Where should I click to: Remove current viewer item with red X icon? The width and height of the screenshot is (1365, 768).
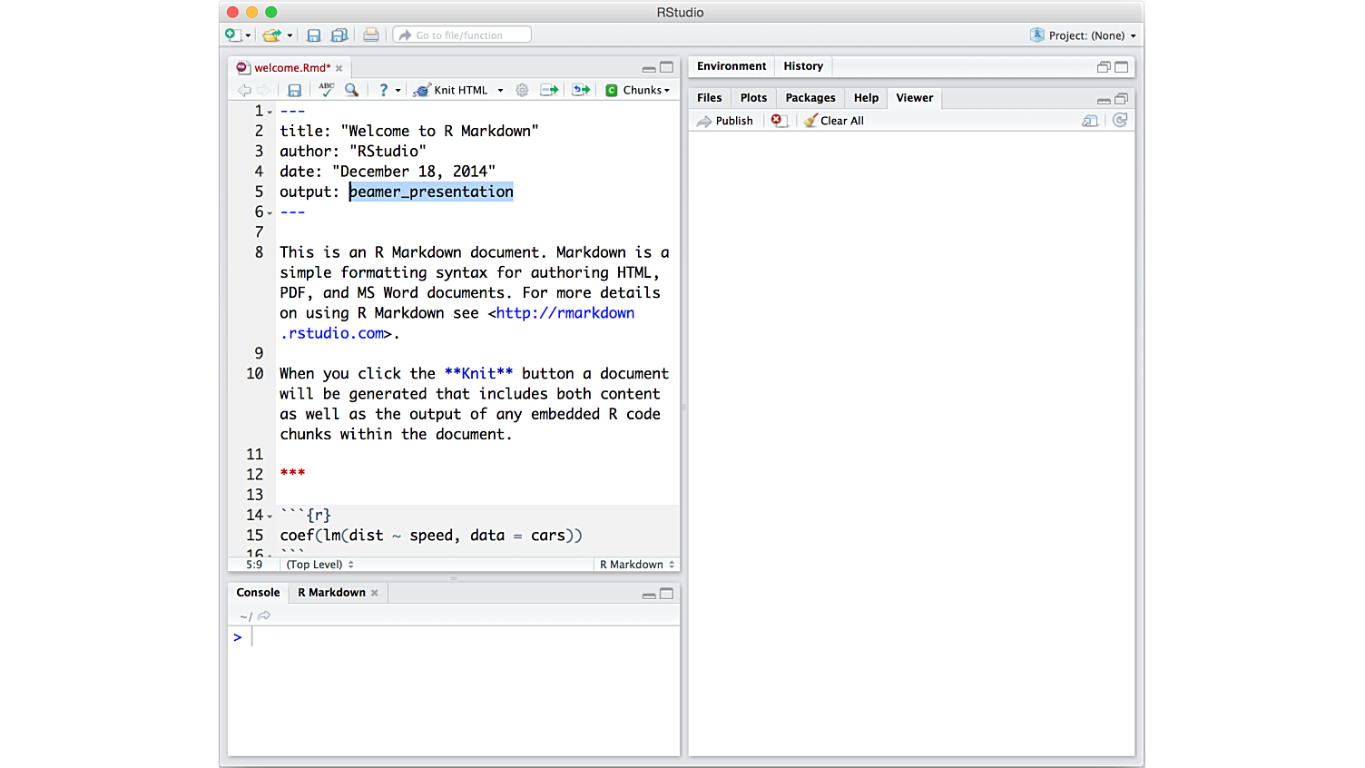tap(777, 121)
